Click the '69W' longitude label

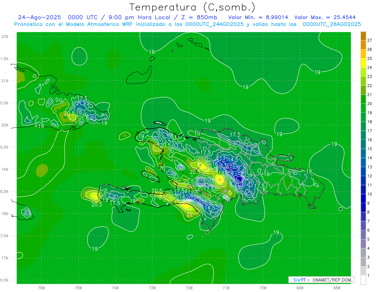point(300,288)
